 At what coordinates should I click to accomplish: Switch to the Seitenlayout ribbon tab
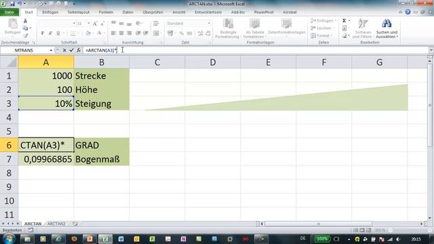tap(79, 12)
